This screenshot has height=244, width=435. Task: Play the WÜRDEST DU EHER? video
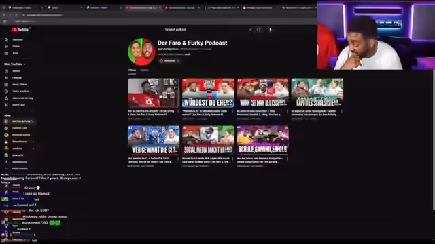pos(208,93)
